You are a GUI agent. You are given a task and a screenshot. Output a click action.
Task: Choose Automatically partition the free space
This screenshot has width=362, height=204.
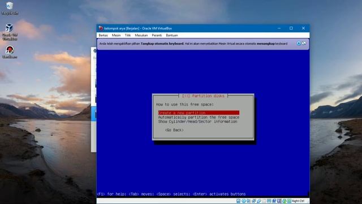coord(199,117)
